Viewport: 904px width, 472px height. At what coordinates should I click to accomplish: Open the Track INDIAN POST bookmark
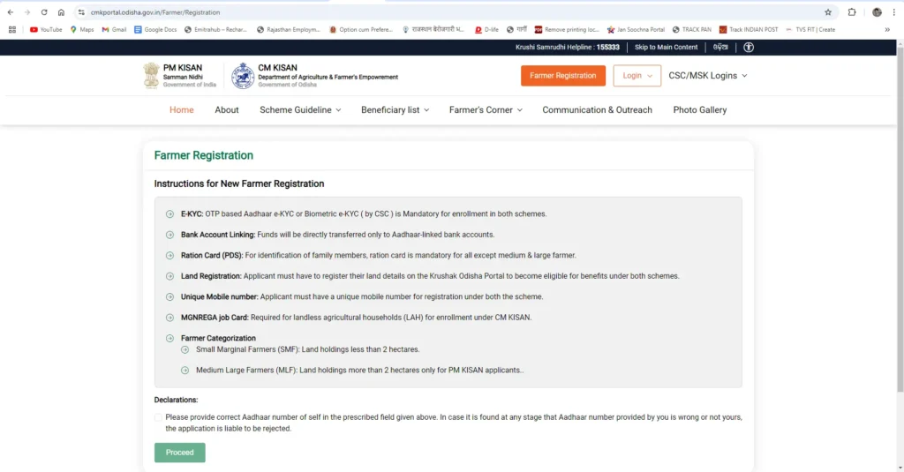tap(749, 29)
